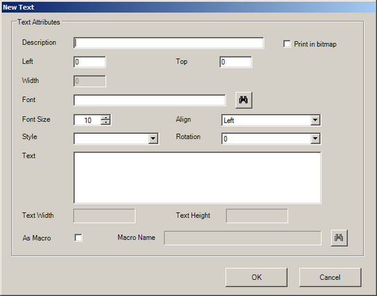Expand the Rotation dropdown list
The width and height of the screenshot is (377, 296).
click(315, 139)
